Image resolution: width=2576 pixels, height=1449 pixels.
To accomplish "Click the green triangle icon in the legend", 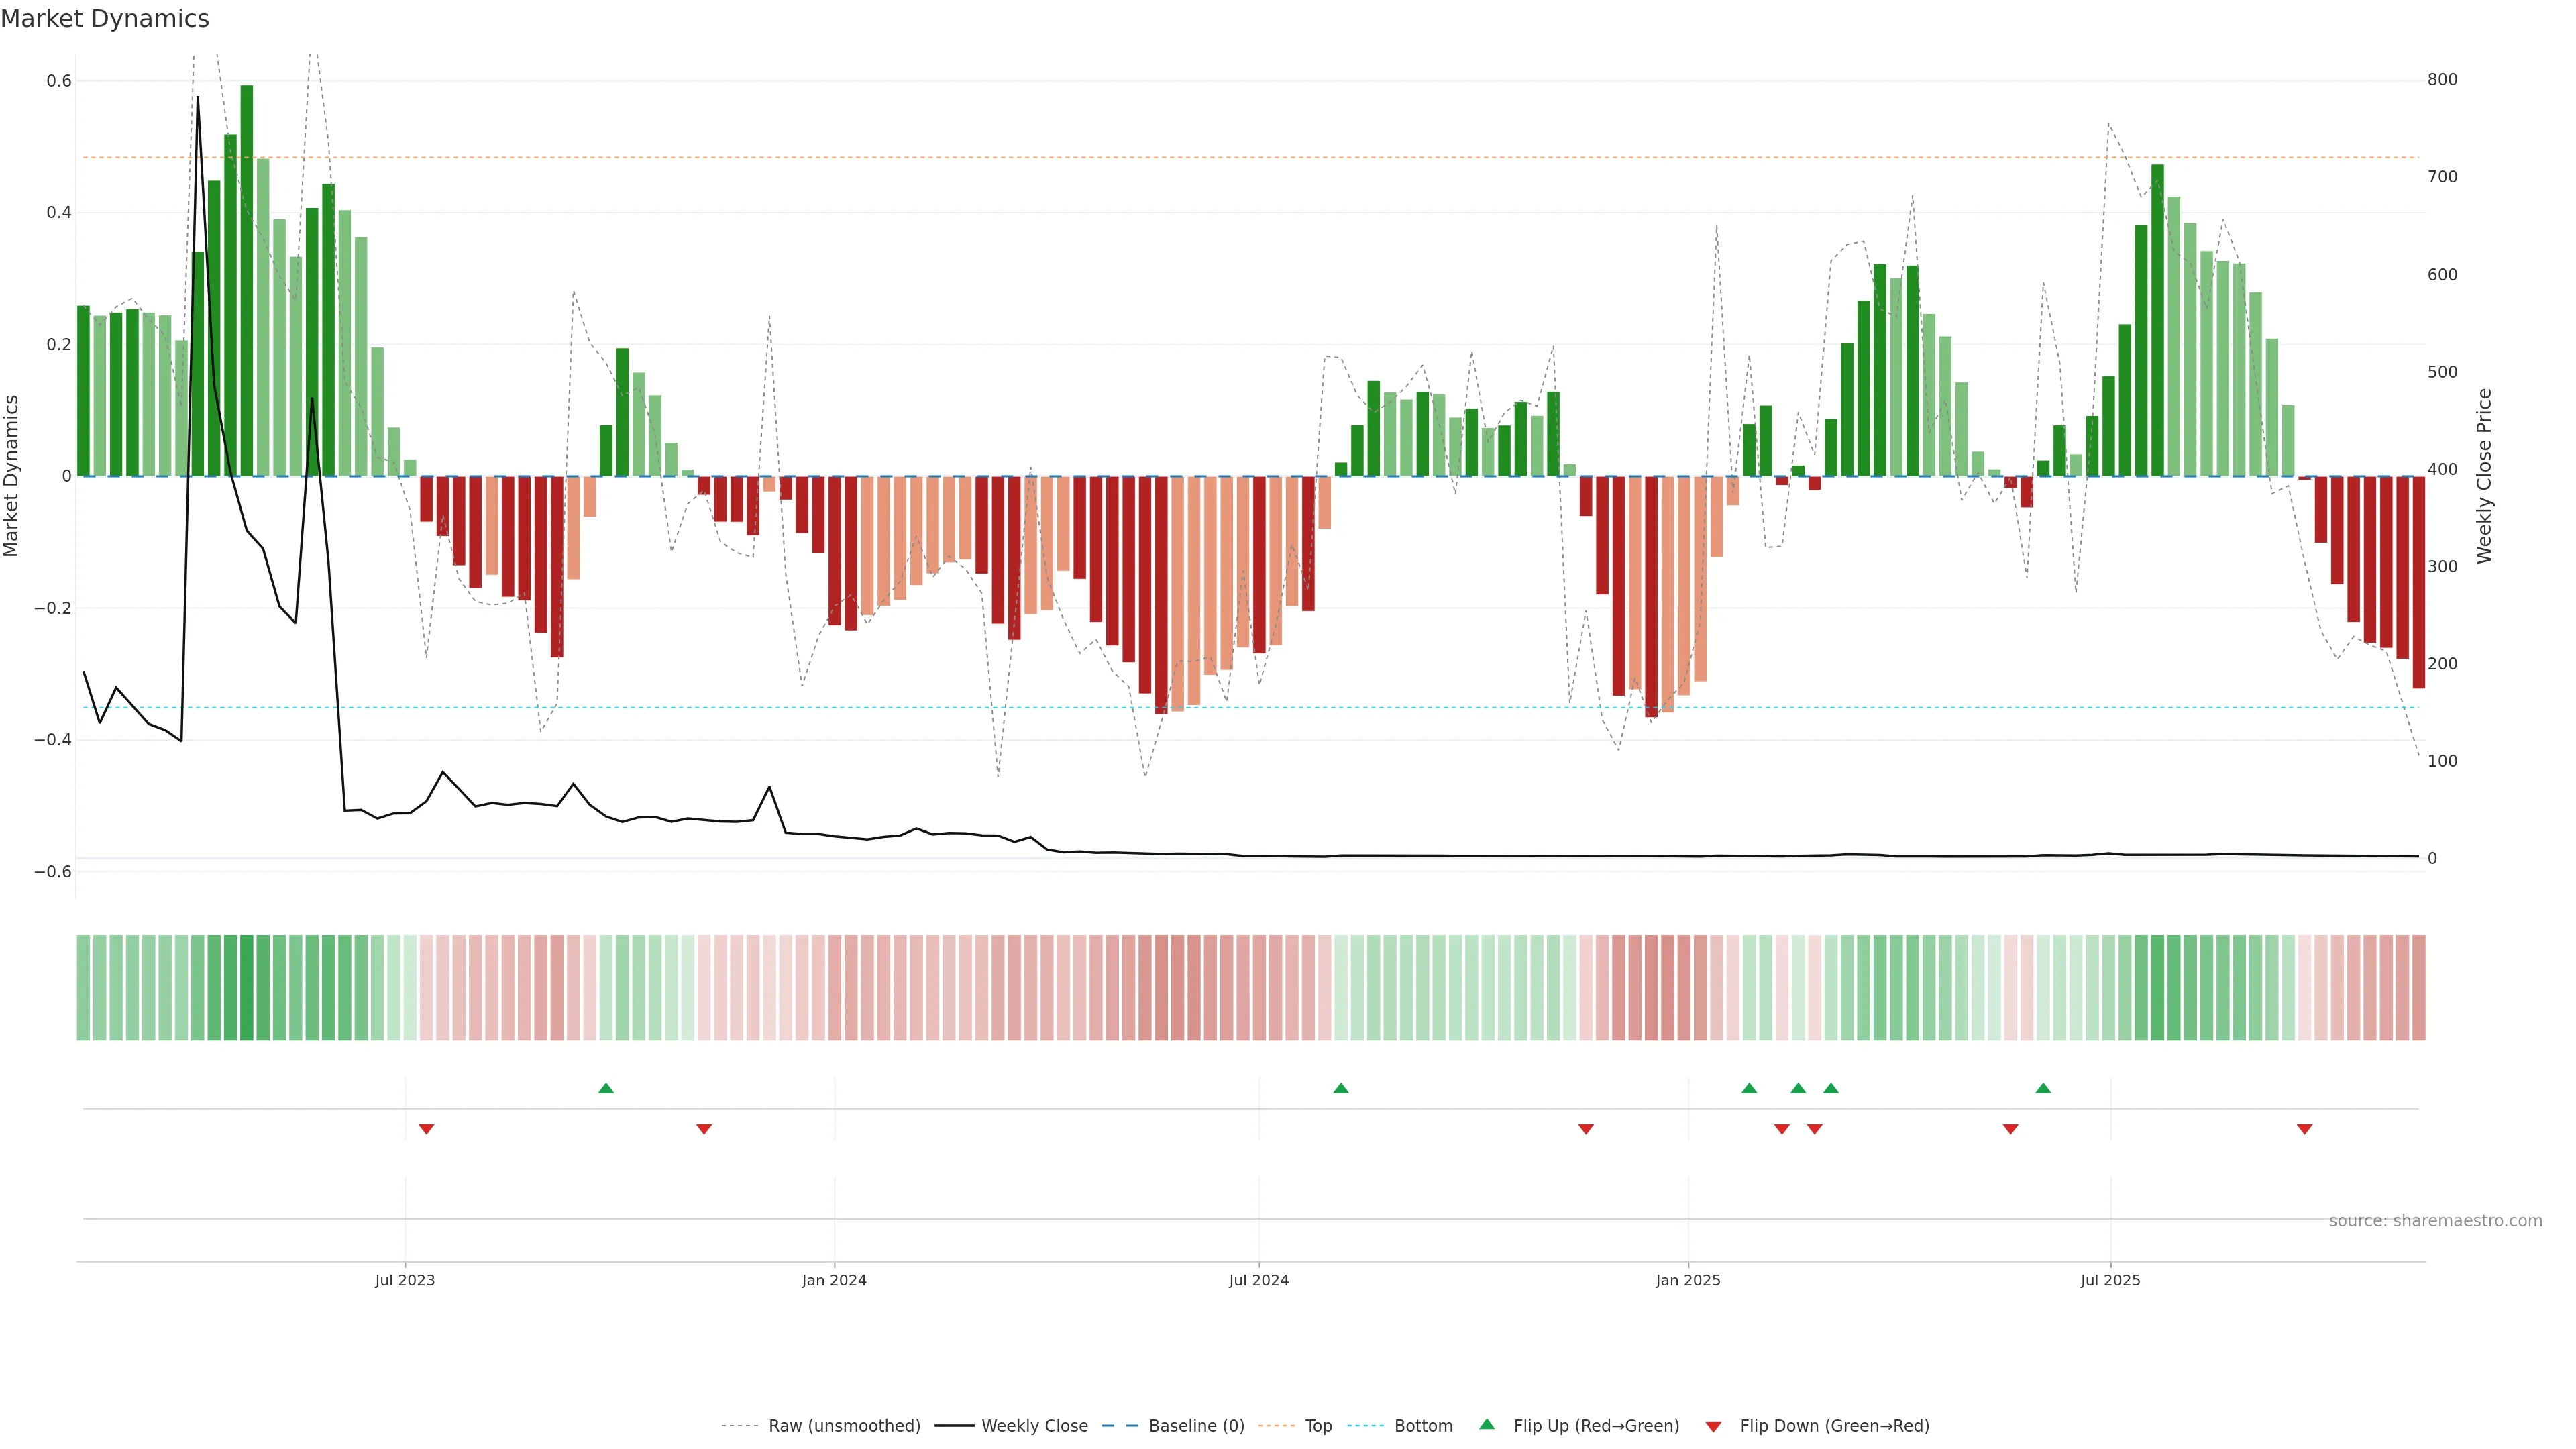I will coord(1487,1424).
